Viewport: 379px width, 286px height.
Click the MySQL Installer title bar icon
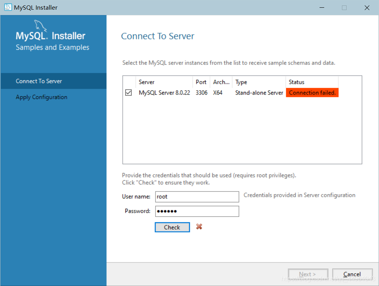(x=8, y=7)
